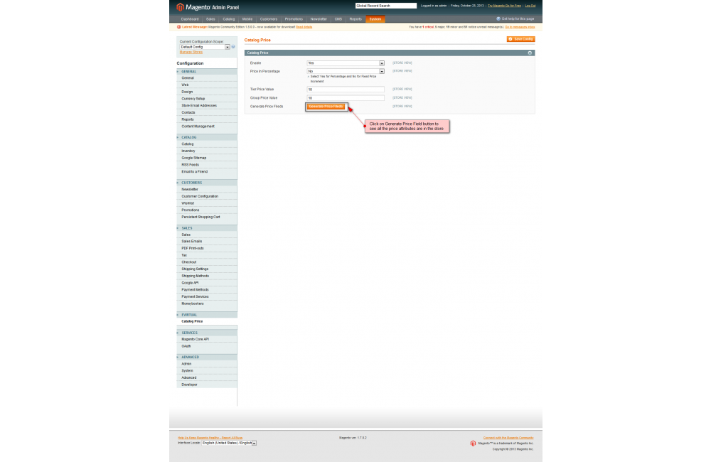The width and height of the screenshot is (711, 462).
Task: Focus the Global Record Search field
Action: 386,6
